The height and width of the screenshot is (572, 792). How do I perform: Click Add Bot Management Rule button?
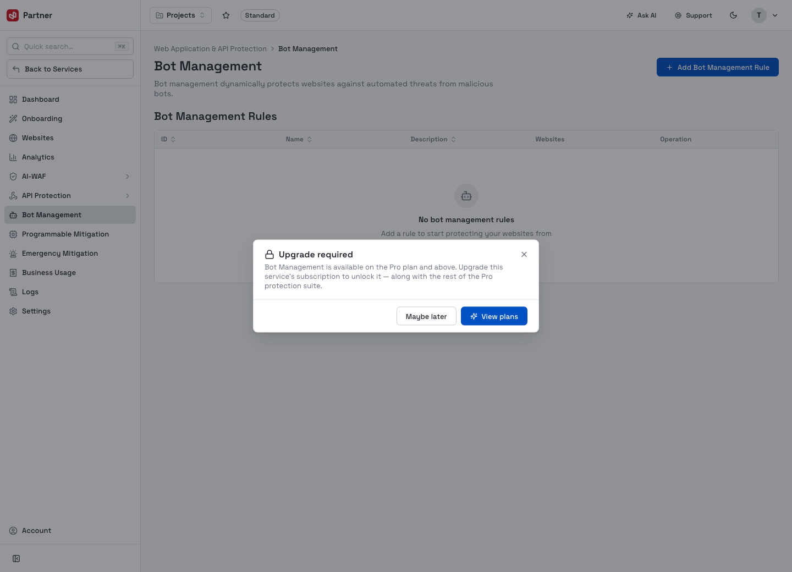tap(717, 67)
